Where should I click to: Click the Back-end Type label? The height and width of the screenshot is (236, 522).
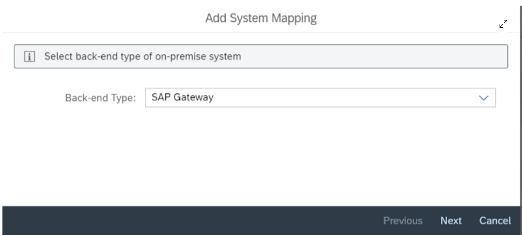point(100,98)
